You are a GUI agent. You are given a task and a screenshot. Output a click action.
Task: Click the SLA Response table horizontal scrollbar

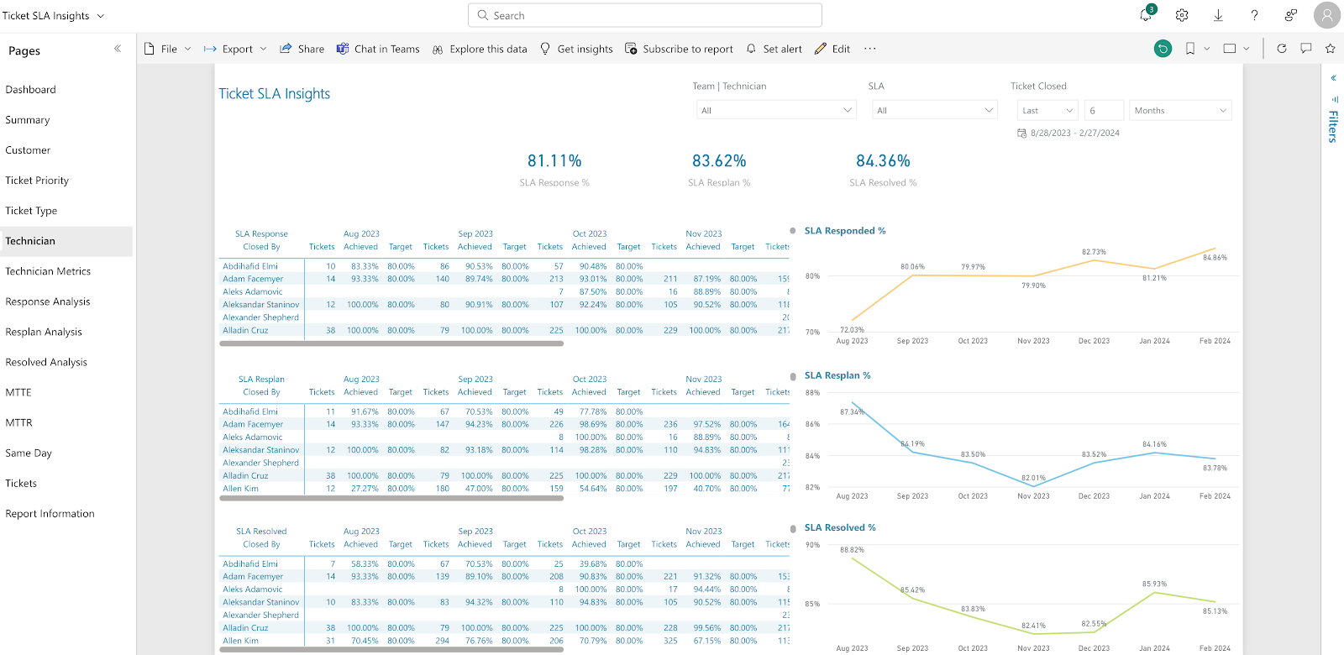[x=391, y=343]
